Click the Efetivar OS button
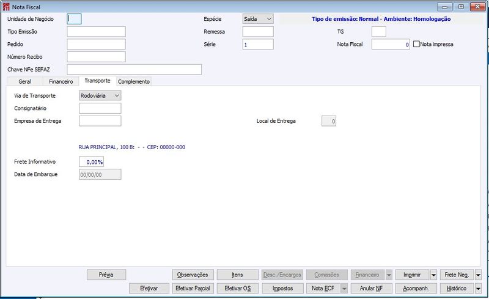Viewport: 489px width, 299px height. pyautogui.click(x=238, y=289)
